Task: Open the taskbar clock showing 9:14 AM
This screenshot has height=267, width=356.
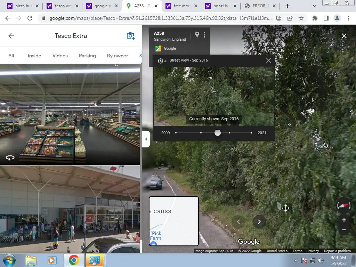Action: pyautogui.click(x=338, y=260)
